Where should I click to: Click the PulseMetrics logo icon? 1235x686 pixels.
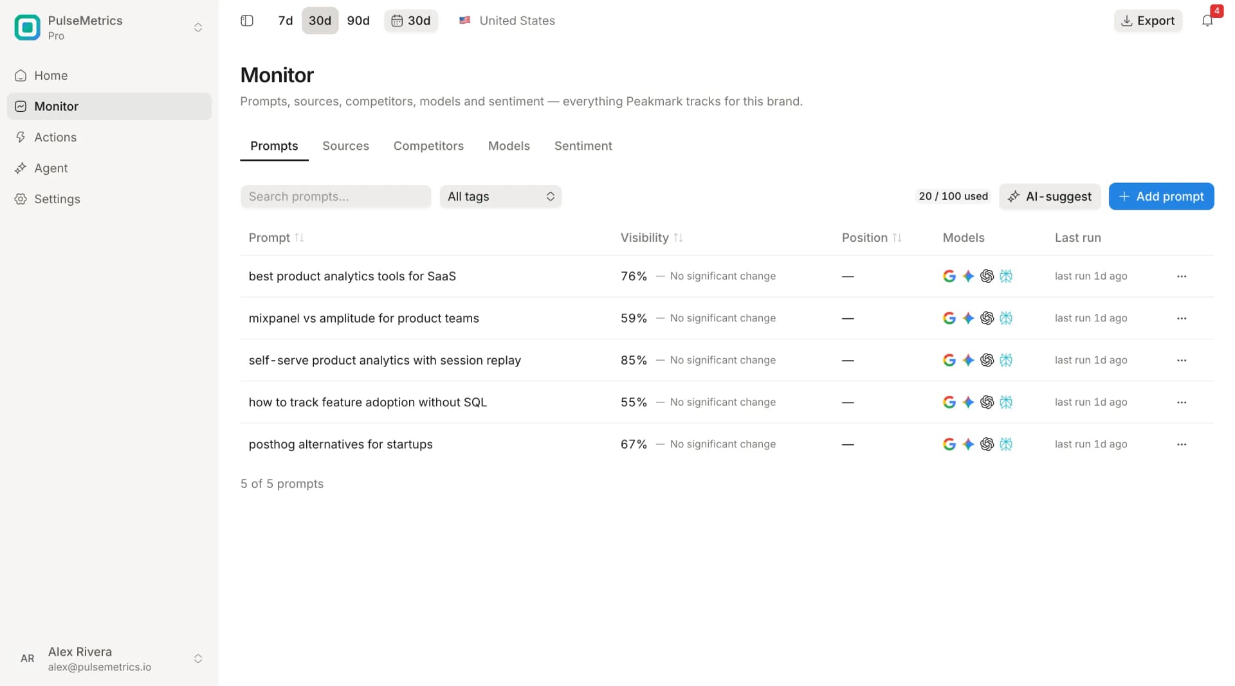27,27
